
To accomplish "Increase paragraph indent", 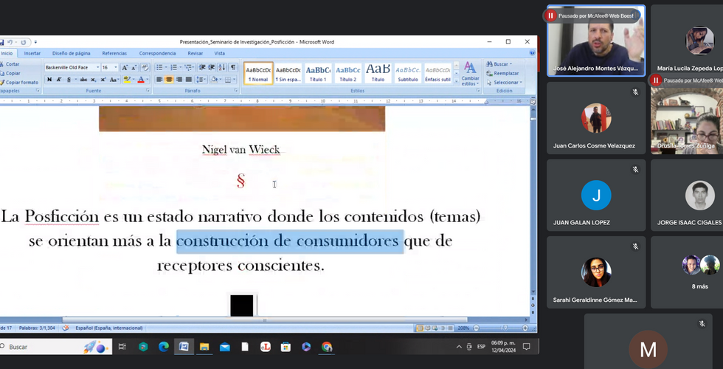I will tap(212, 67).
